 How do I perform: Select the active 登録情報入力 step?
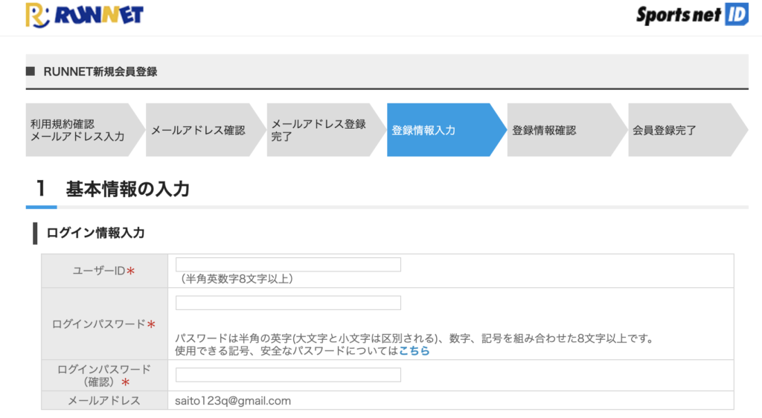point(446,129)
